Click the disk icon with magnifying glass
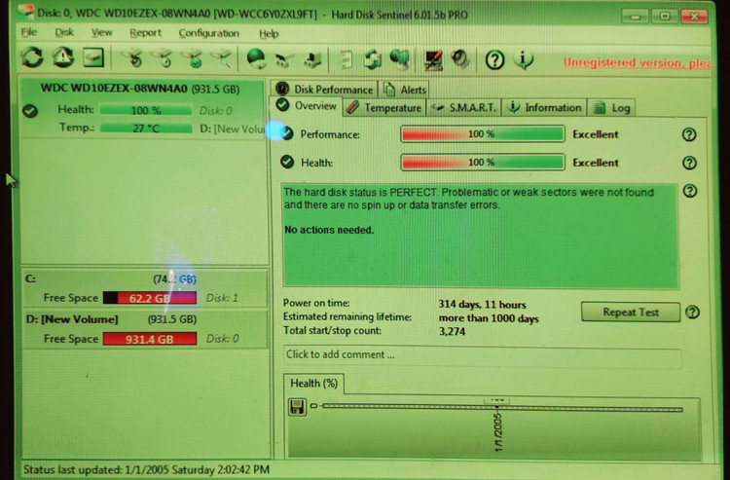 coord(222,58)
